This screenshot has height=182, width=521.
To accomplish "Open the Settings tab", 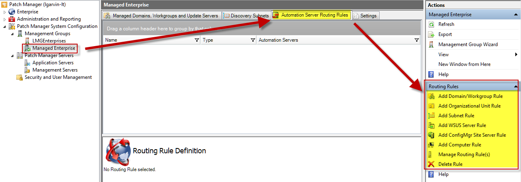I will (x=365, y=16).
